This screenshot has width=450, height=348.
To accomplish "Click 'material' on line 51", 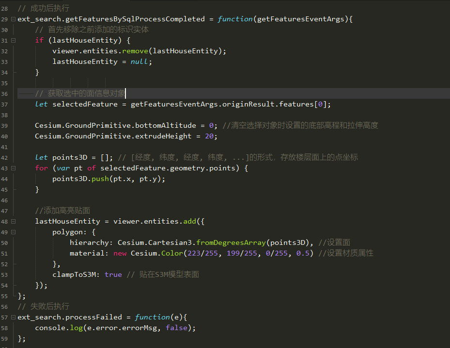I will (x=87, y=254).
